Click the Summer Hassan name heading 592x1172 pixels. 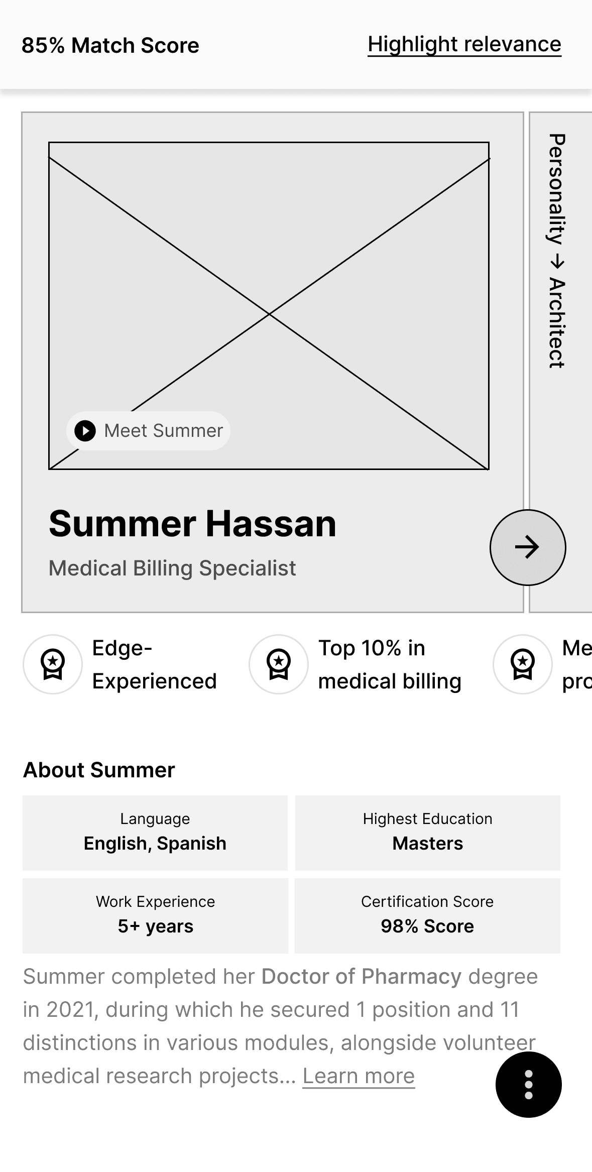(192, 524)
